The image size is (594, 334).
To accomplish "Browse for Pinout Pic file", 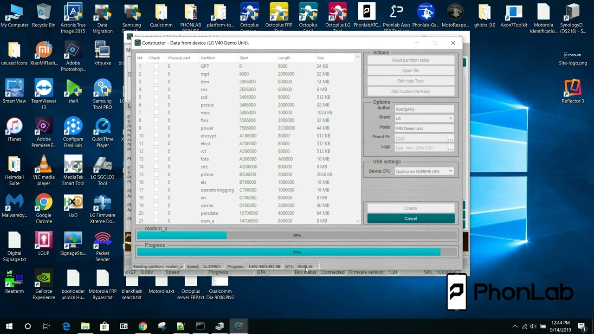I will tap(450, 138).
